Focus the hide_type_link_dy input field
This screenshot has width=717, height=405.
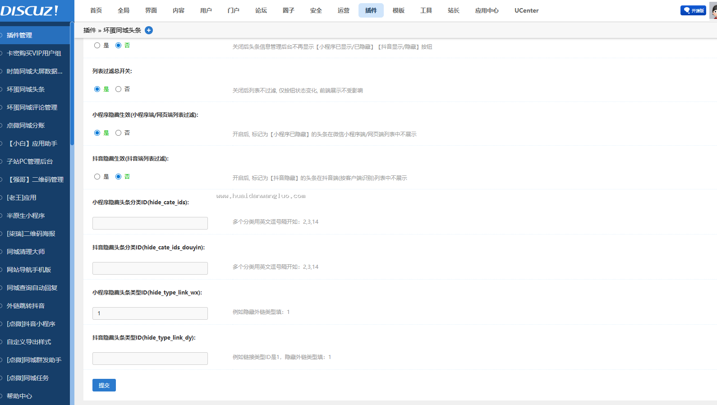(150, 359)
